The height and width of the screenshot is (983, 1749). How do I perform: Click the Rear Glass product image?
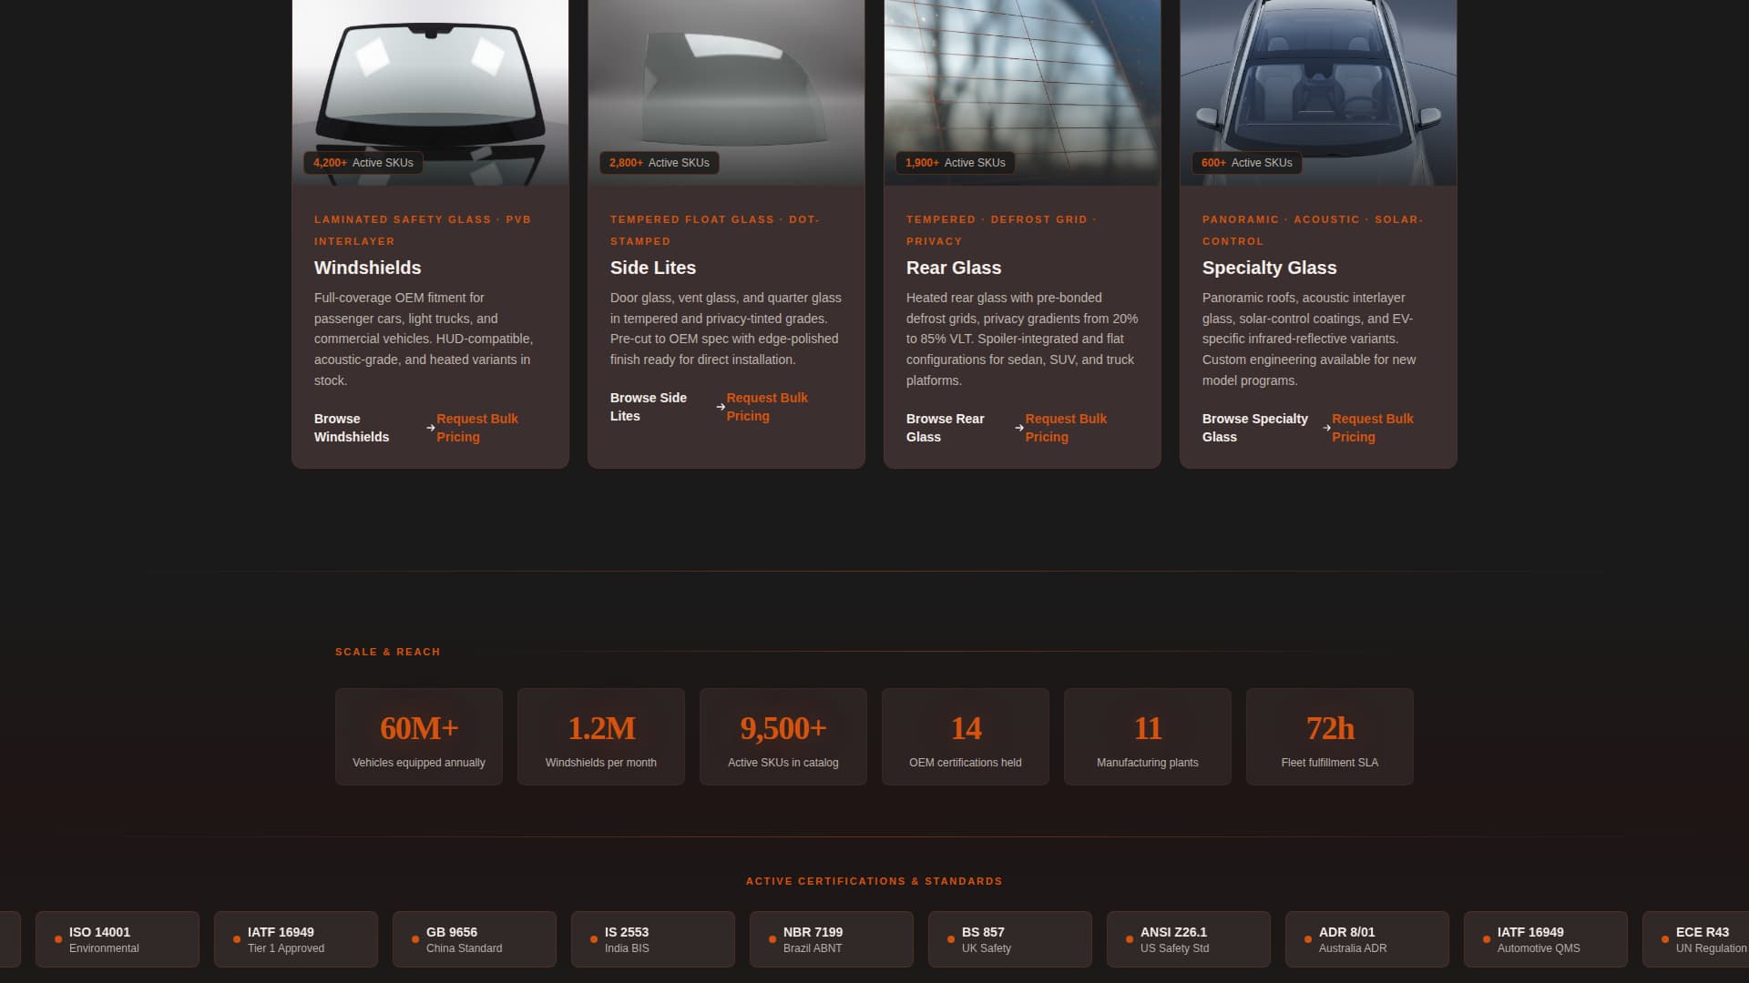pyautogui.click(x=1021, y=82)
